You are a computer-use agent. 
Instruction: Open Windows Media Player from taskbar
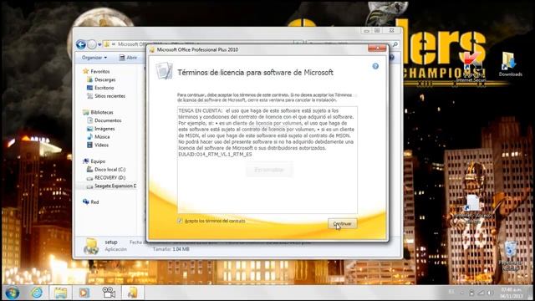tap(84, 293)
